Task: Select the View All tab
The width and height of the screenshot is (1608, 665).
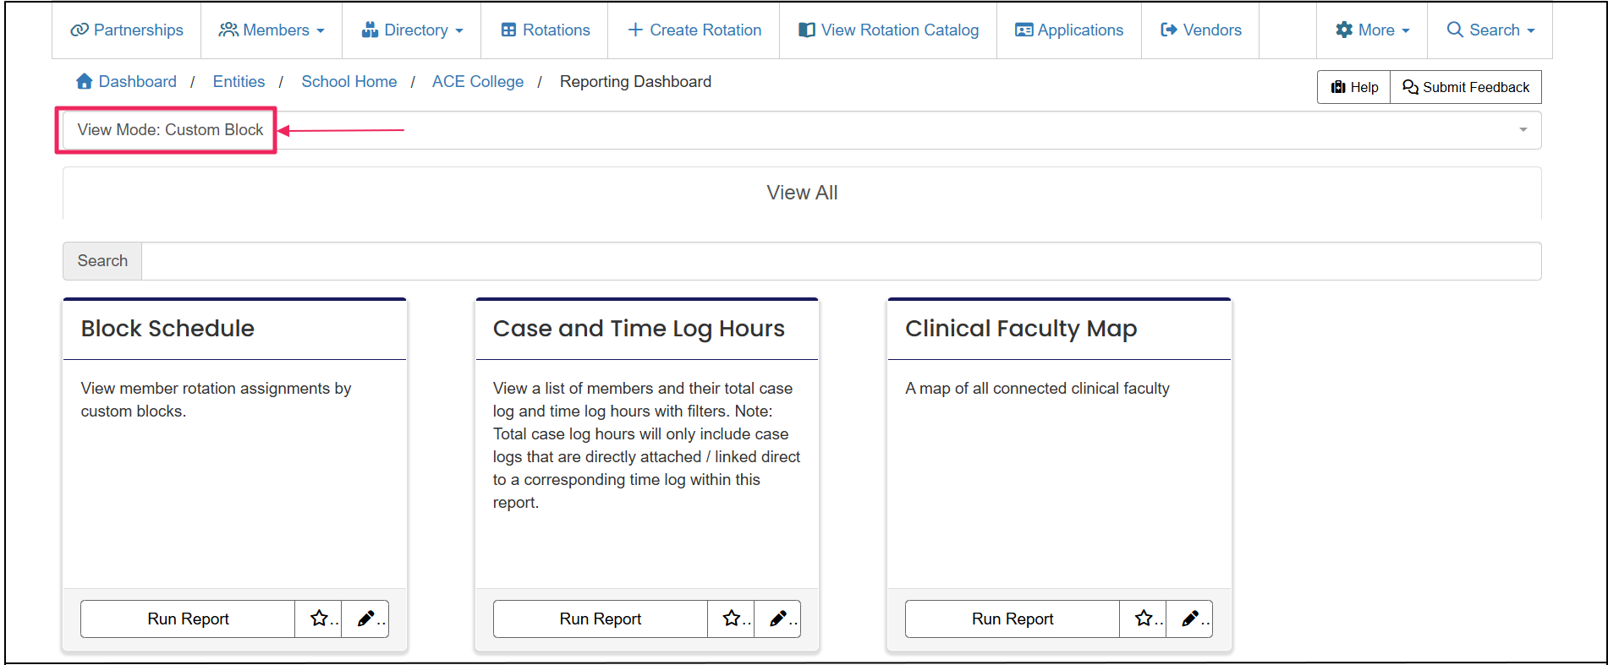Action: coord(802,193)
